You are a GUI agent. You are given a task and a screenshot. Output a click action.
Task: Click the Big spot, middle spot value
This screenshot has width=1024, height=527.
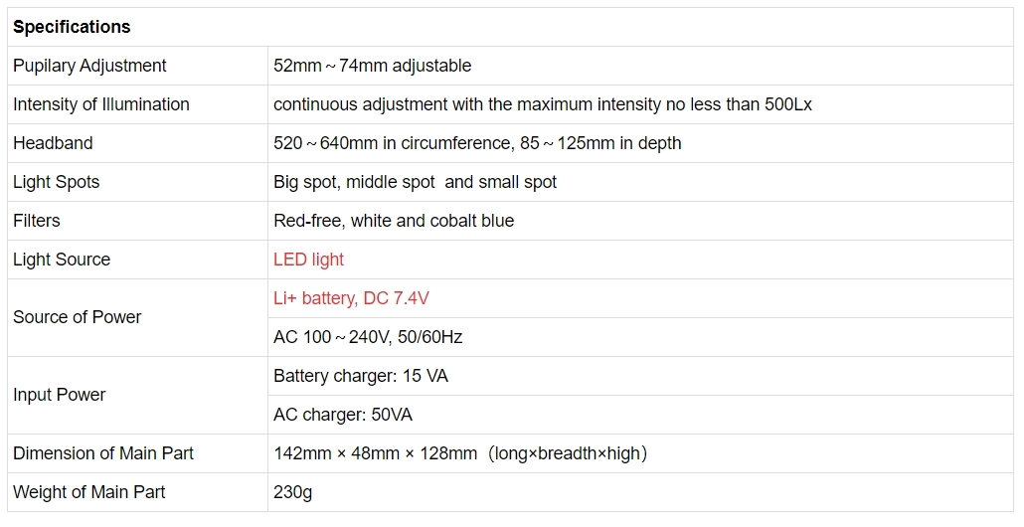coord(415,182)
